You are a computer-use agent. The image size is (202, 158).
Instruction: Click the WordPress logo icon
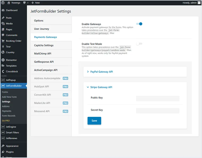[3, 3]
